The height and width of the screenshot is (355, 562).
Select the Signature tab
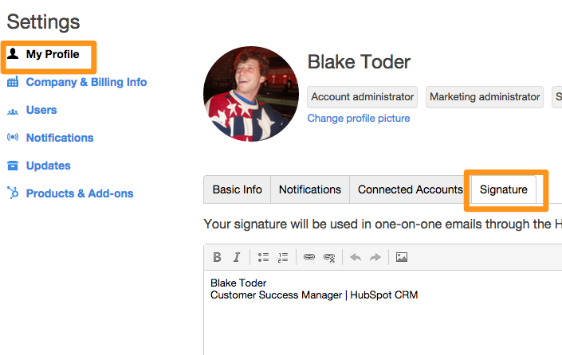503,189
